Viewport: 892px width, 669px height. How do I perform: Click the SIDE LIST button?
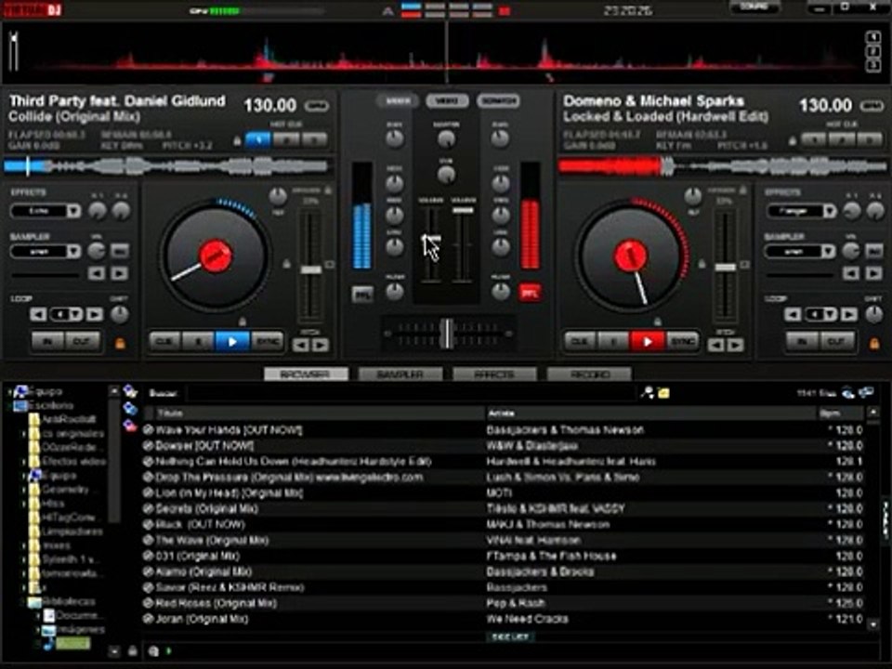tap(510, 637)
